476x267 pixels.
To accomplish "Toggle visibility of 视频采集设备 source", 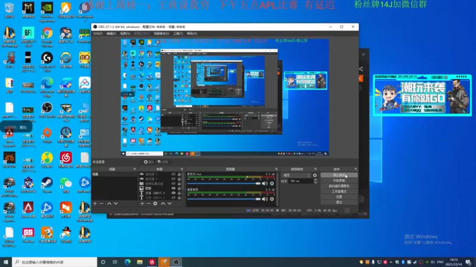I will pos(173,183).
